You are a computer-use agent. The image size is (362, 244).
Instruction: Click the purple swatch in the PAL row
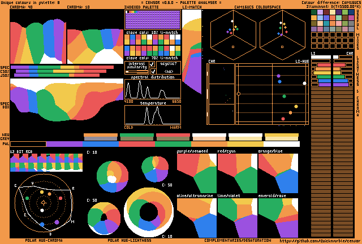tap(64, 144)
